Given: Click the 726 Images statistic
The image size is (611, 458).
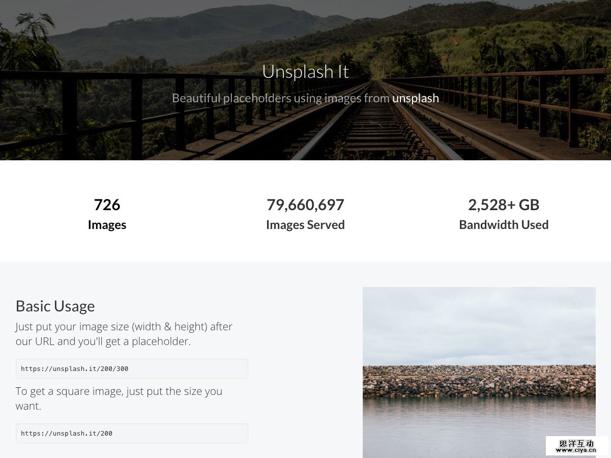Looking at the screenshot, I should tap(107, 205).
